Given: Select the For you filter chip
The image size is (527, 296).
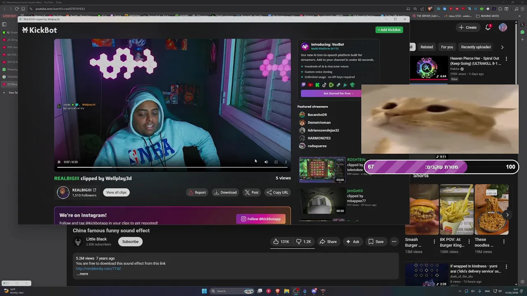Looking at the screenshot, I should coord(447,47).
